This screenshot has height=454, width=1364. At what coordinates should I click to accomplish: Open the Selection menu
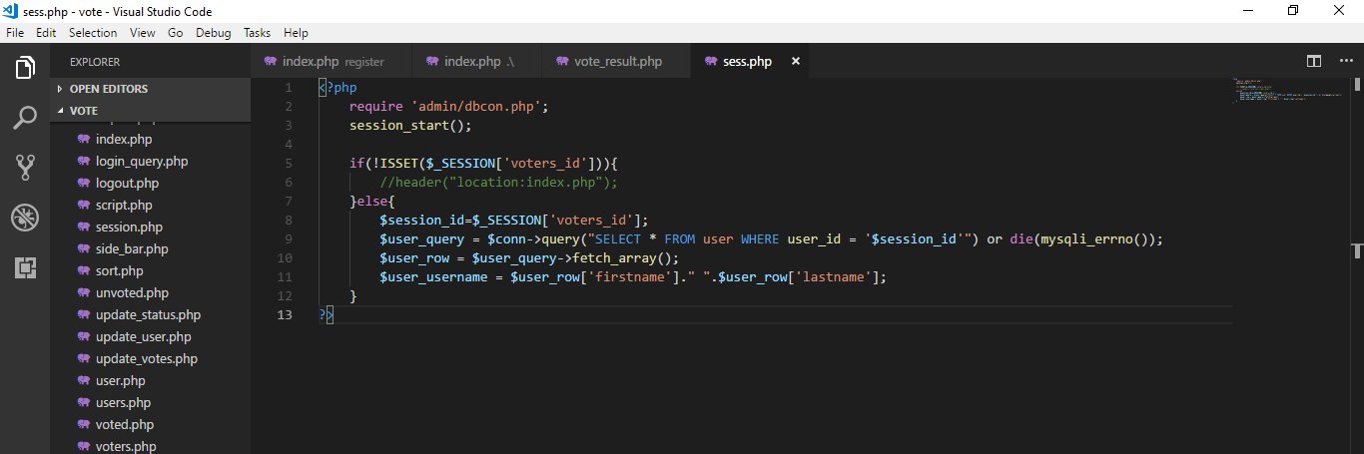tap(93, 33)
